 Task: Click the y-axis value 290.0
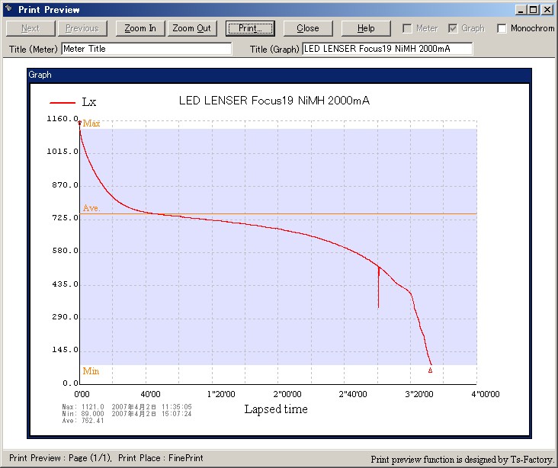coord(65,317)
